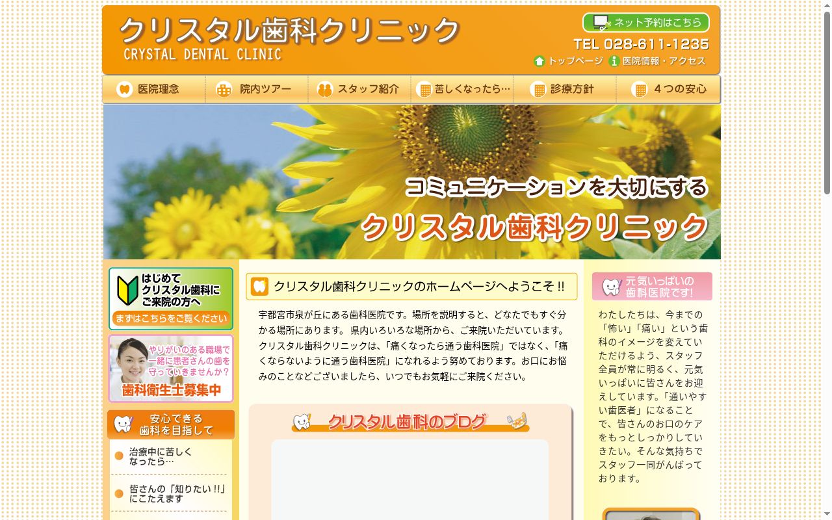Open はじめてご来院の方へ banner

coord(171,298)
